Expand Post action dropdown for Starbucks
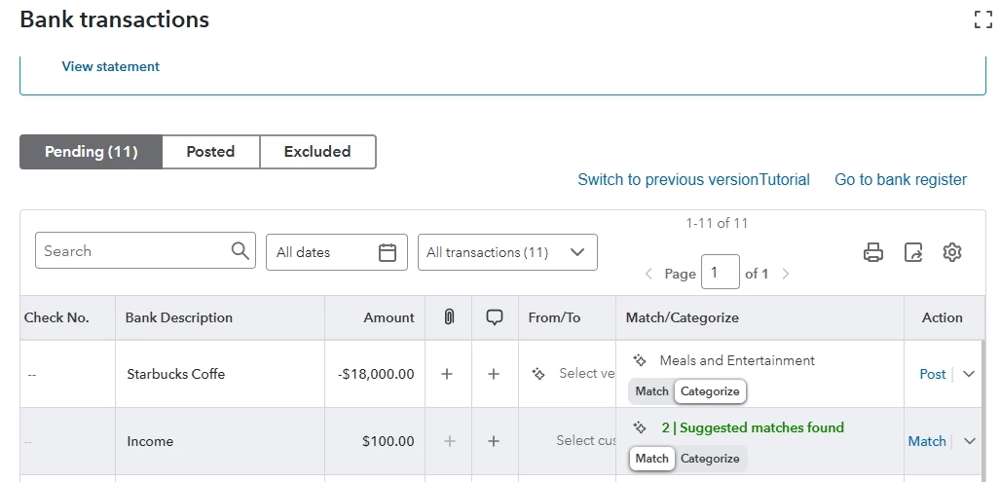Image resolution: width=1000 pixels, height=482 pixels. coord(969,374)
